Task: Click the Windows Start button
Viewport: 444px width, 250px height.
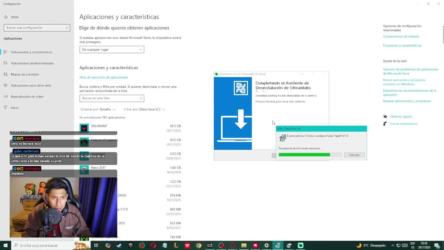Action: tap(5, 245)
